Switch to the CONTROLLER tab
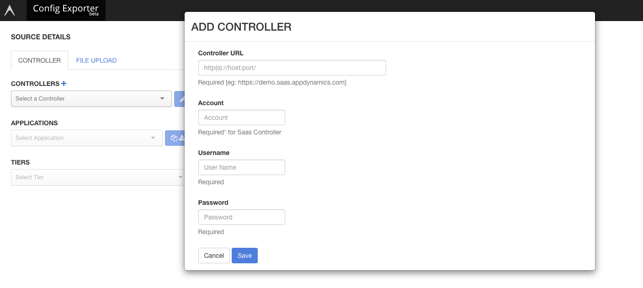 pyautogui.click(x=39, y=60)
